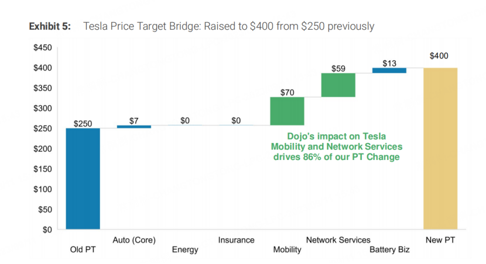Click the Energy category label

[185, 250]
